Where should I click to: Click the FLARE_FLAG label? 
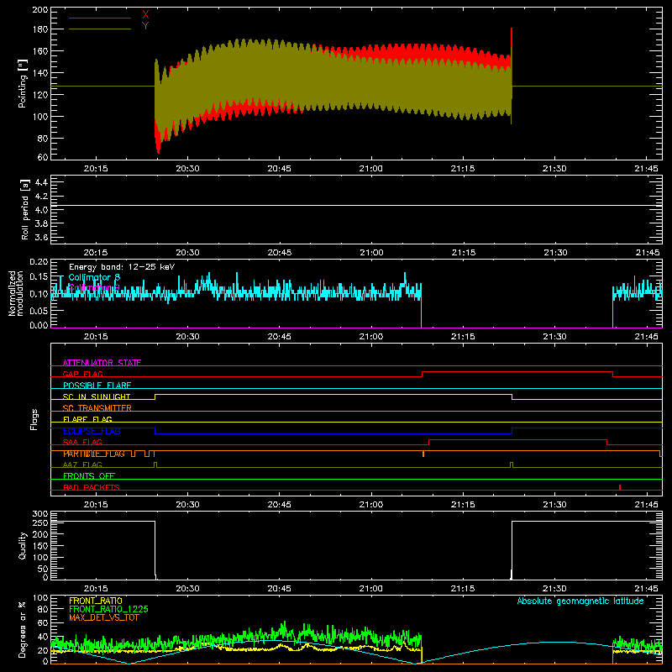[x=87, y=419]
